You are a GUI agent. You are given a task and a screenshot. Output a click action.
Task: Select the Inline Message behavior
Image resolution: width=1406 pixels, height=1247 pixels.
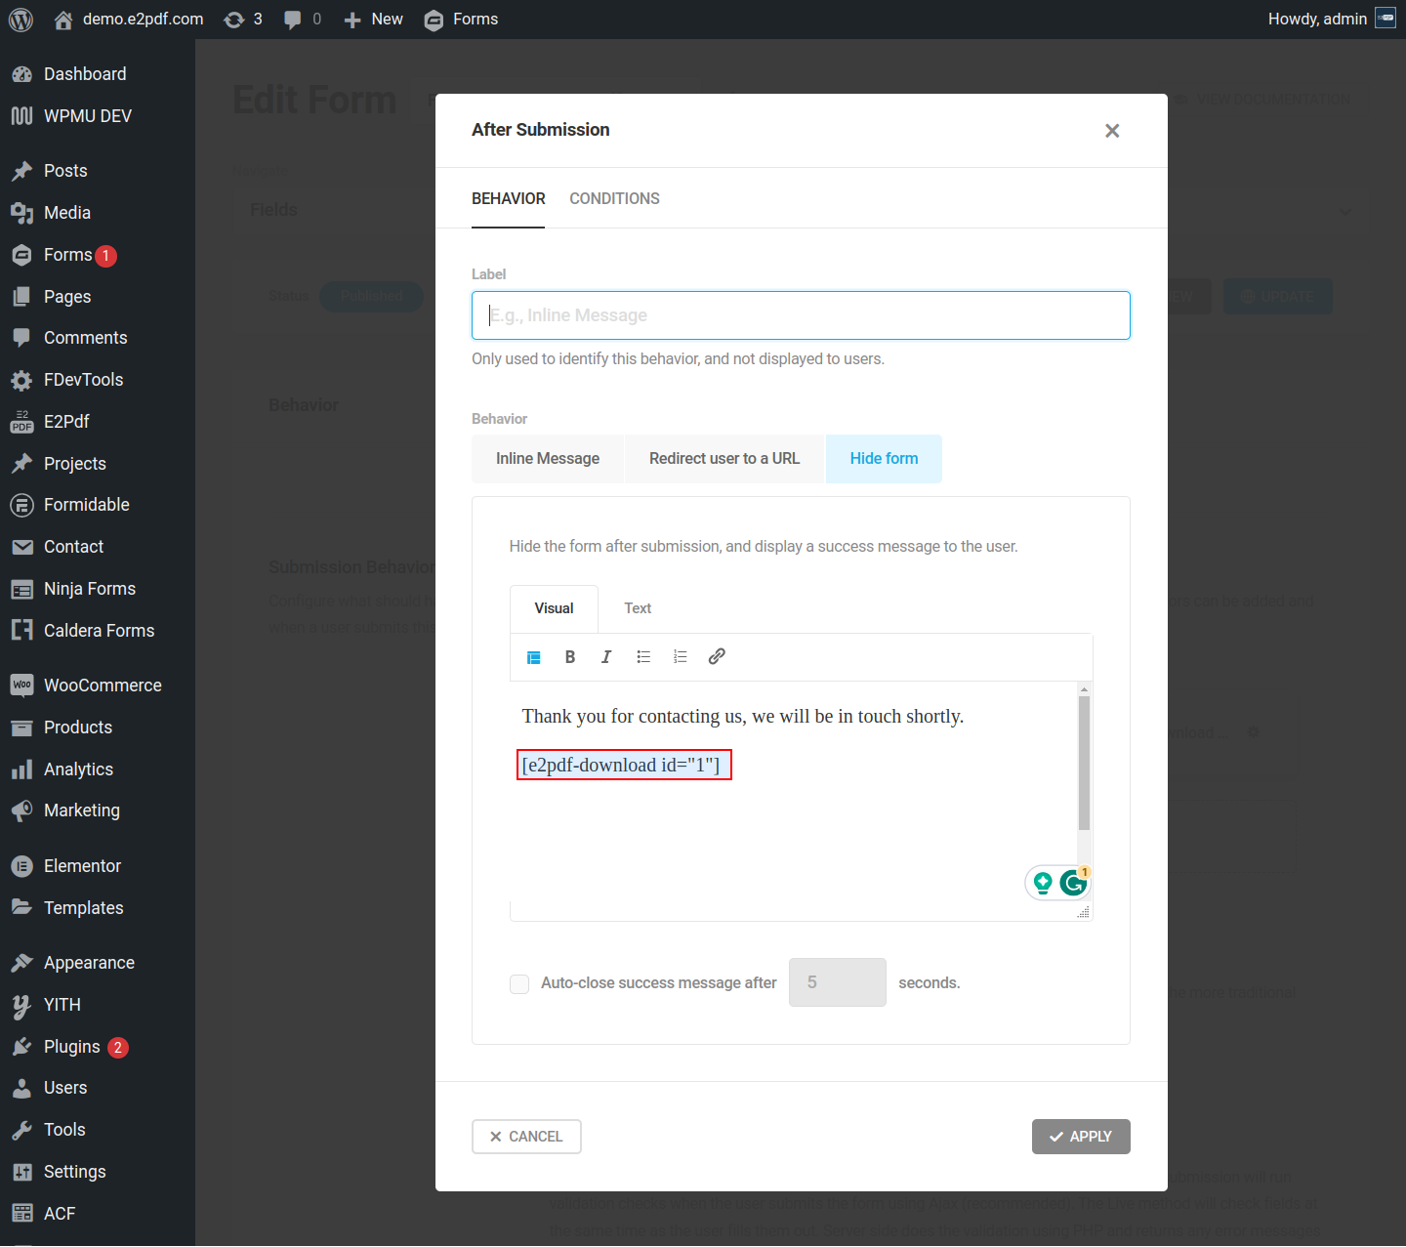(548, 459)
